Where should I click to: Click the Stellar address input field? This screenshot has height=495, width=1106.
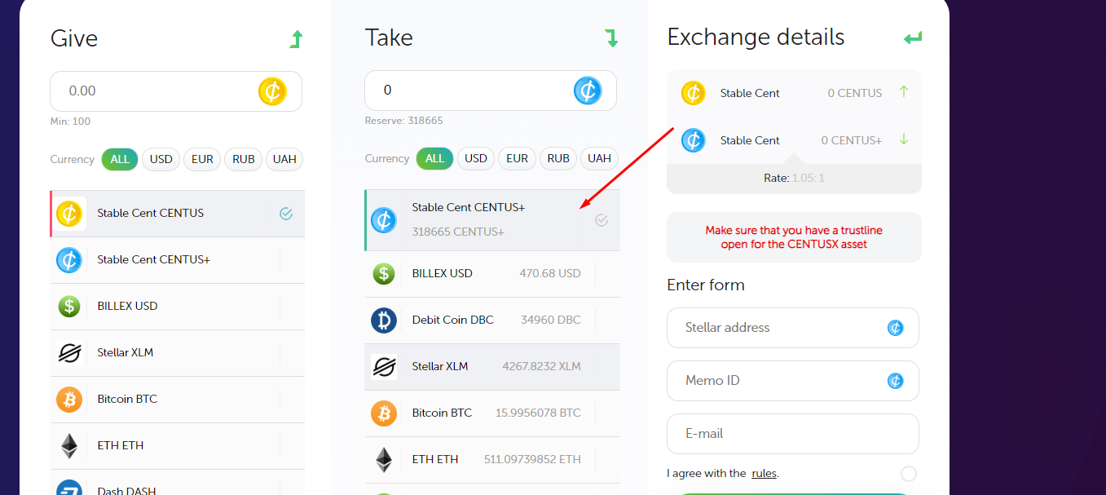pyautogui.click(x=793, y=328)
